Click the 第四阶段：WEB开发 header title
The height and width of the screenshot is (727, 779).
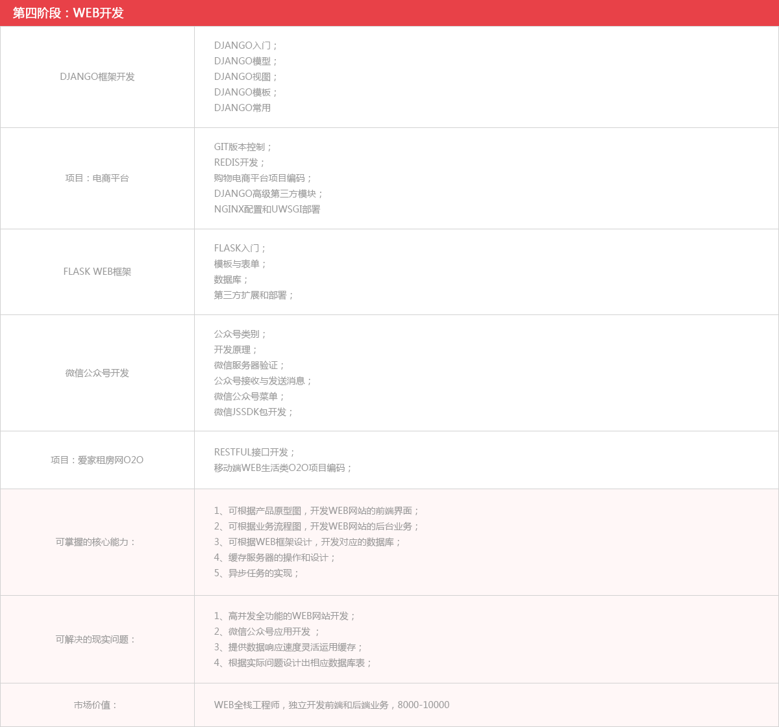click(x=68, y=13)
